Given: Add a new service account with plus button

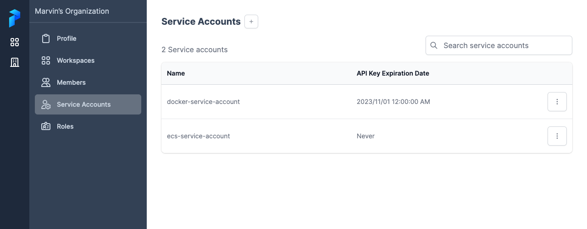Looking at the screenshot, I should [x=251, y=22].
